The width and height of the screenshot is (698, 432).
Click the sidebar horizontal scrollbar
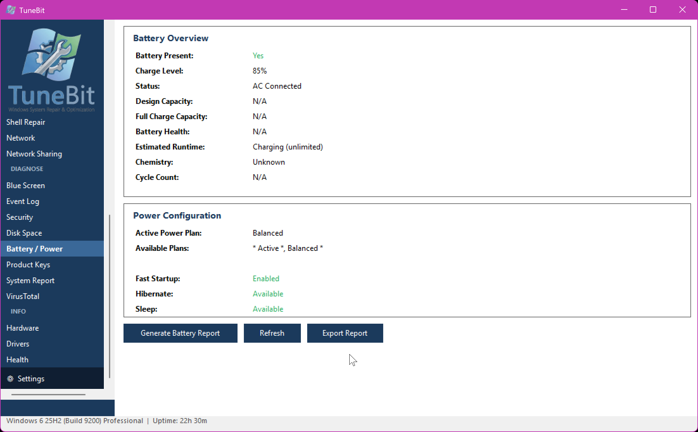48,395
